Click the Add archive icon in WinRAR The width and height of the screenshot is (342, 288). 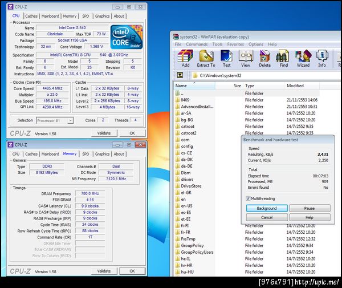point(185,59)
